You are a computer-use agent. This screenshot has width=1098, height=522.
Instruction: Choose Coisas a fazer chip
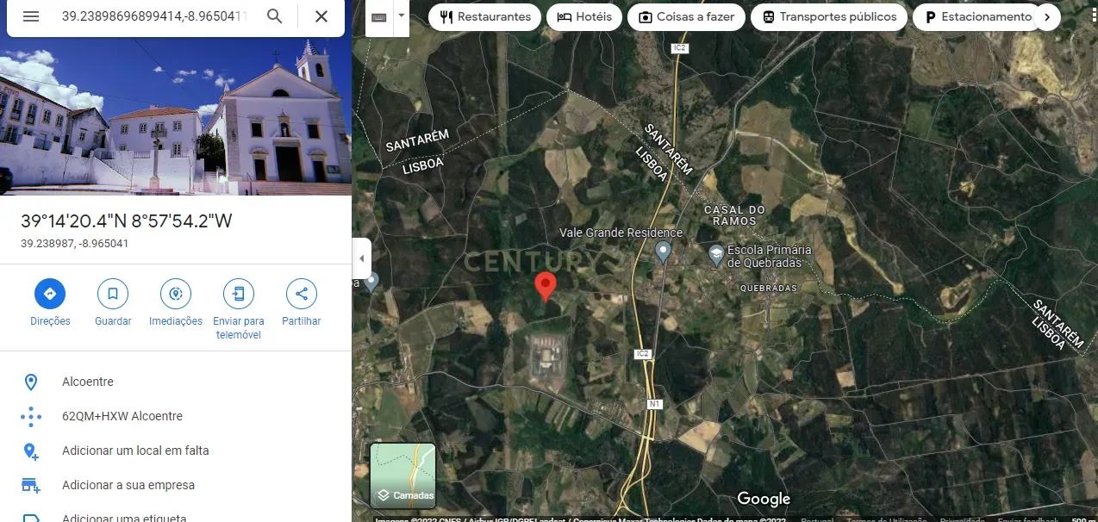click(x=686, y=16)
